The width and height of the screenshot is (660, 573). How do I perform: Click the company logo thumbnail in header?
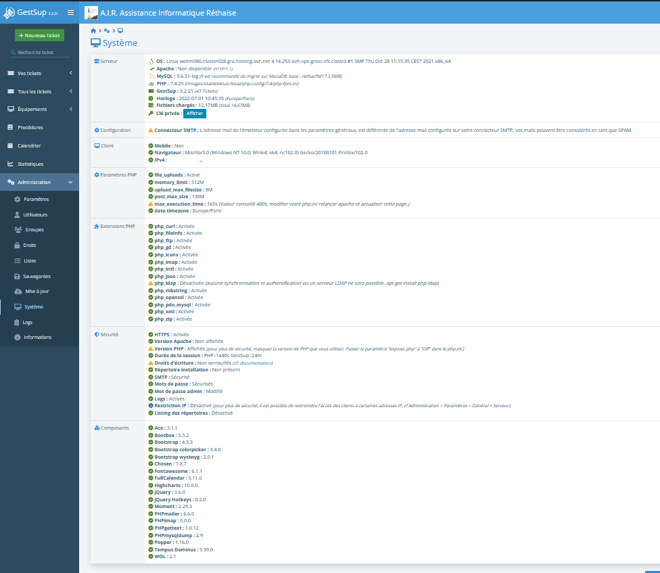[x=91, y=13]
